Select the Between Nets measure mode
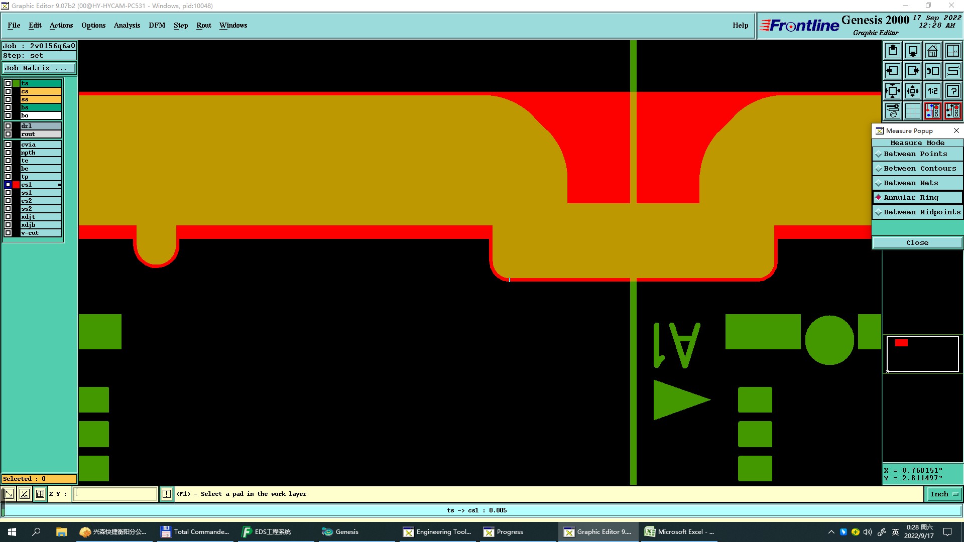Viewport: 964px width, 542px height. pyautogui.click(x=917, y=183)
